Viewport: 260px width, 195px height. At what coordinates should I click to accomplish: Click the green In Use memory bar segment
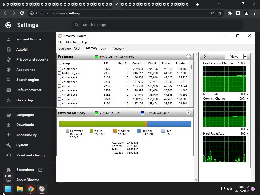coord(102,124)
